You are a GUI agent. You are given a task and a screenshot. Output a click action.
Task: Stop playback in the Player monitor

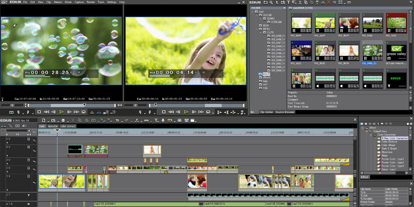tap(39, 112)
